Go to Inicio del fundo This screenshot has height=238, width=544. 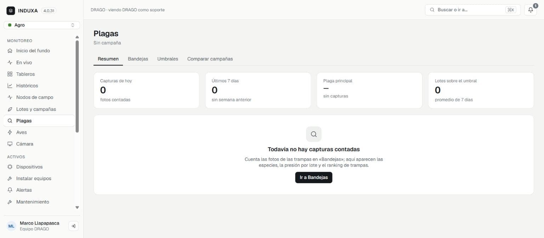[x=39, y=50]
